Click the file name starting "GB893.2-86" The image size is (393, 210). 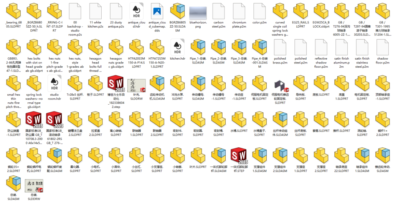(13, 65)
